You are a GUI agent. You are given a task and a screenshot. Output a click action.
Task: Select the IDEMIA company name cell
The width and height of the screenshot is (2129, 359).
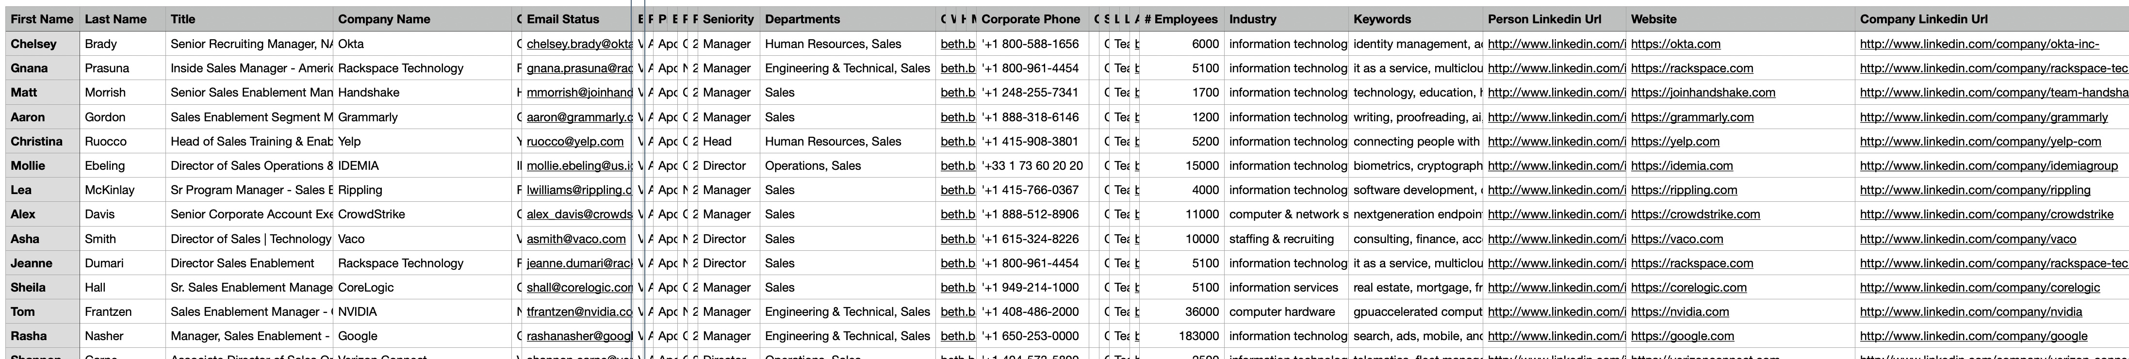click(358, 165)
